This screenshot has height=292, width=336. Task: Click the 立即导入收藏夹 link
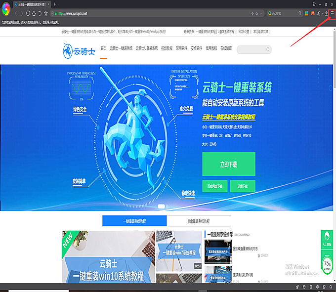(51, 22)
